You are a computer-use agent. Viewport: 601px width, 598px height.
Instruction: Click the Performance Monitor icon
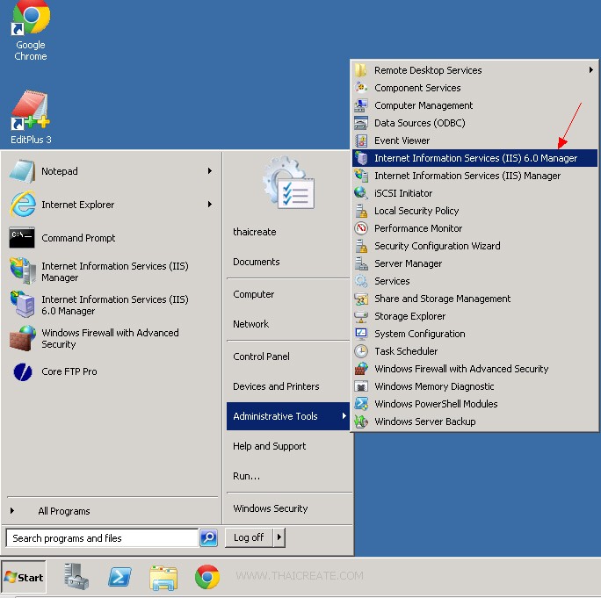[361, 228]
